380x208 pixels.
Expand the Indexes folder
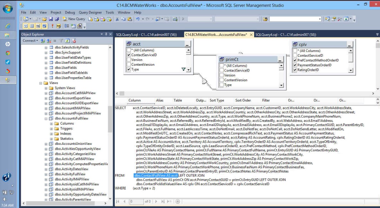(x=51, y=134)
